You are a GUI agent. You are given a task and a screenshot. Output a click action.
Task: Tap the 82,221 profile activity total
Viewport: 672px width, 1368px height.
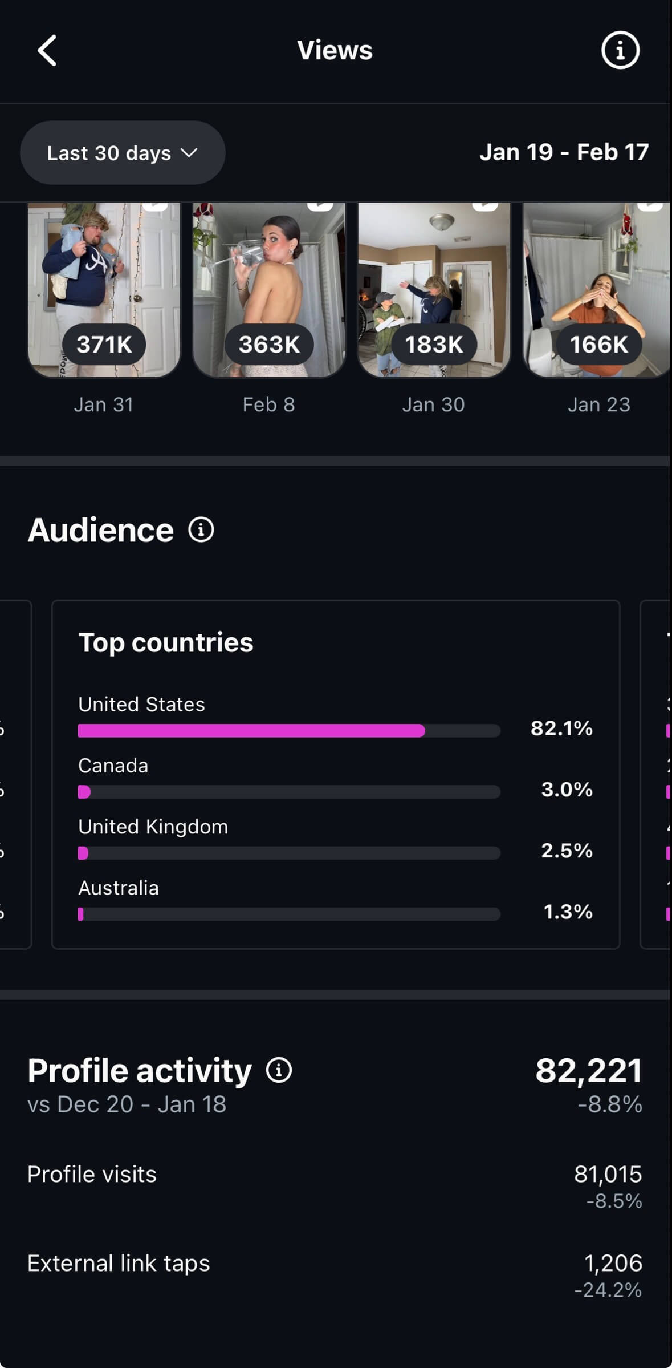tap(588, 1070)
